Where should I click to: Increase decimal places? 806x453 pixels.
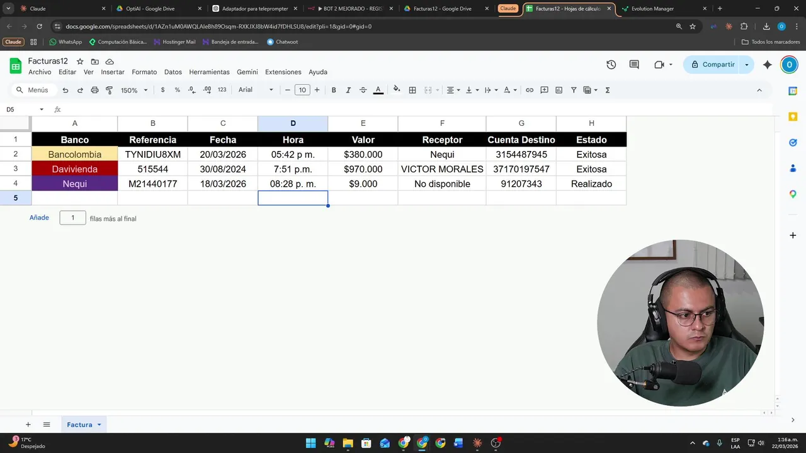pos(207,90)
